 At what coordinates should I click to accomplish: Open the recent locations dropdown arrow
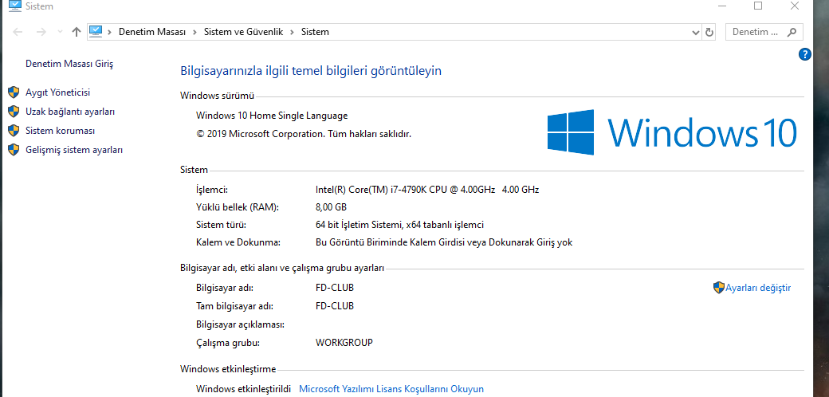click(60, 32)
